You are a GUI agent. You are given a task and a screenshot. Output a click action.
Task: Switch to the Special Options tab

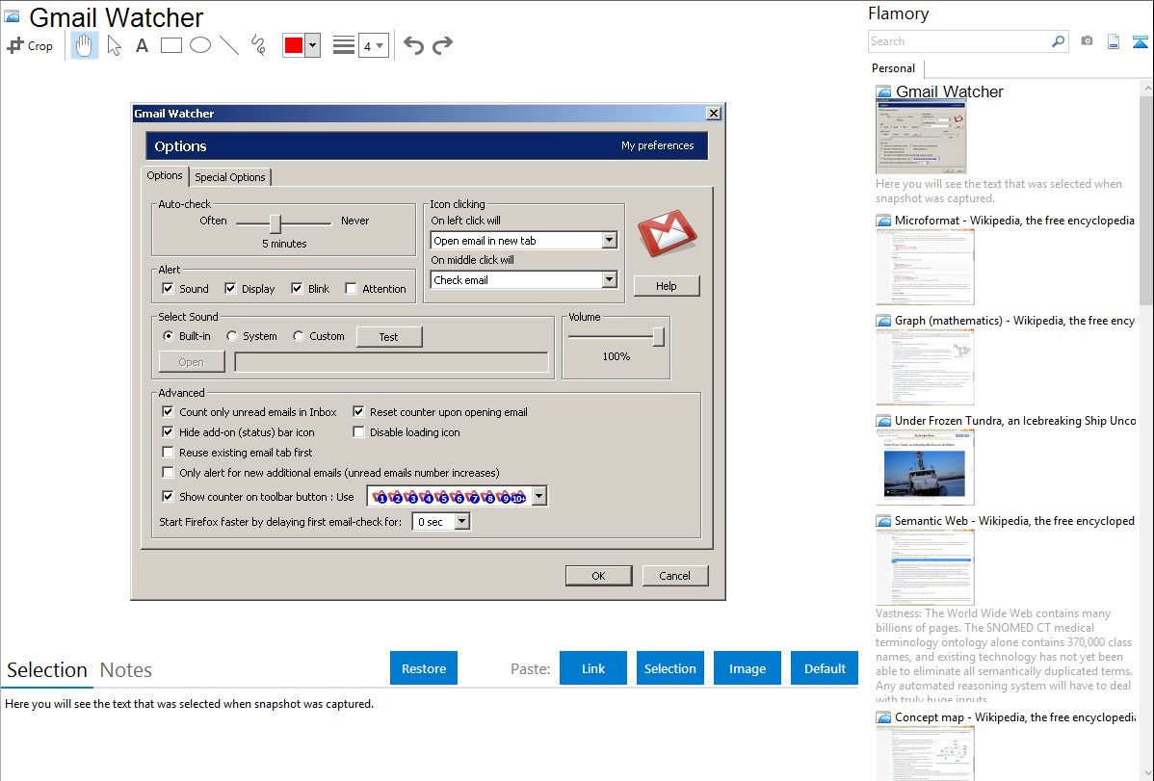tap(230, 177)
